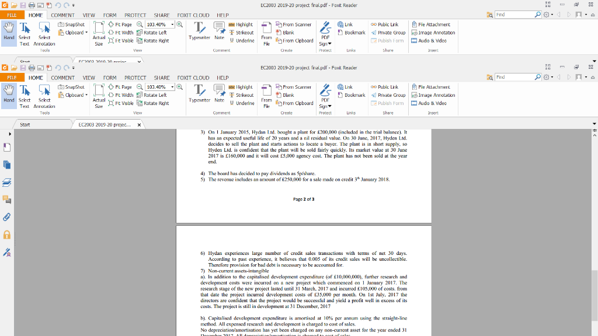Open the Attachments panel in the sidebar
This screenshot has width=598, height=336.
[x=6, y=217]
